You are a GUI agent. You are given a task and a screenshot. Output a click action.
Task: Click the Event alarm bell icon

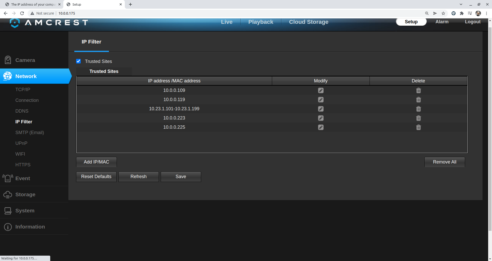(x=8, y=178)
